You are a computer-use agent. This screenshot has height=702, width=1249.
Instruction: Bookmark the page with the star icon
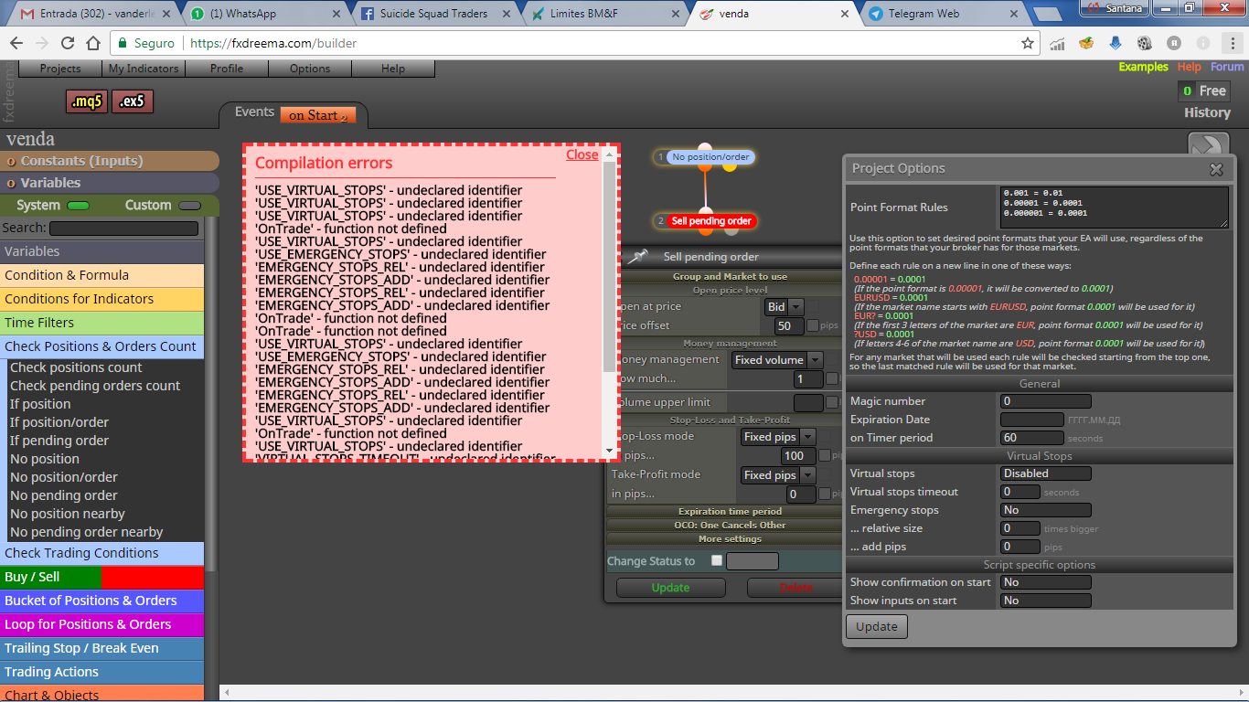(x=1028, y=43)
